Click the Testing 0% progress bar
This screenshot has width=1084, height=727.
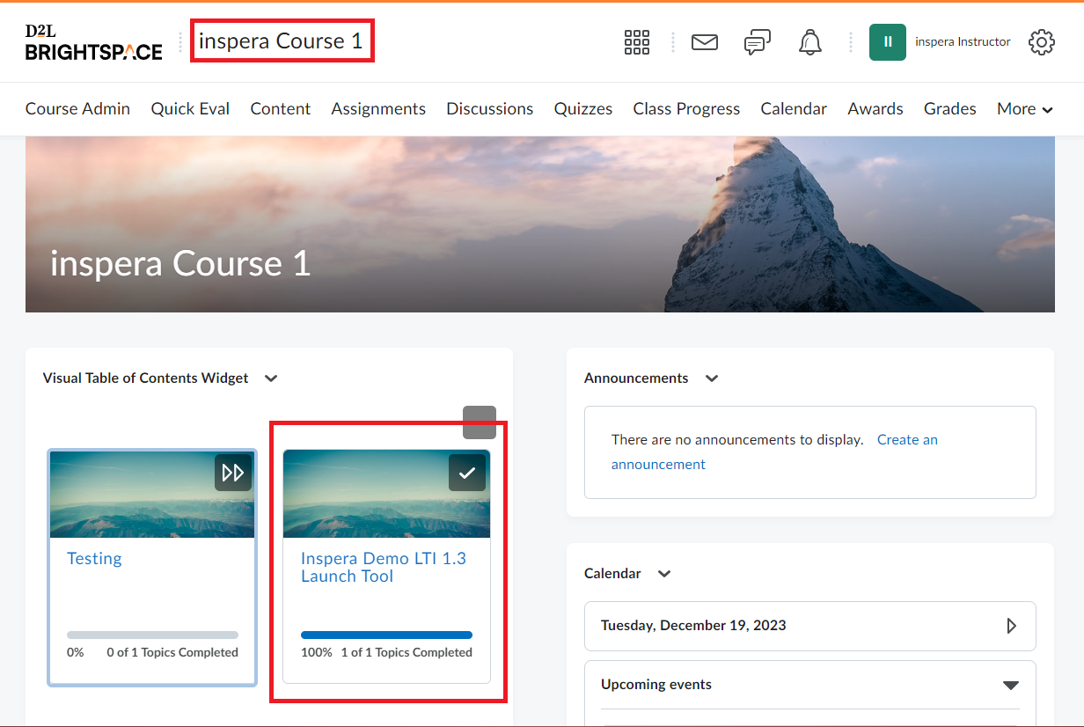click(152, 635)
